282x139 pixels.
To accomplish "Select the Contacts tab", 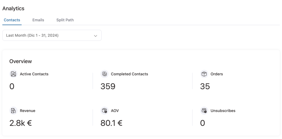I will [12, 20].
